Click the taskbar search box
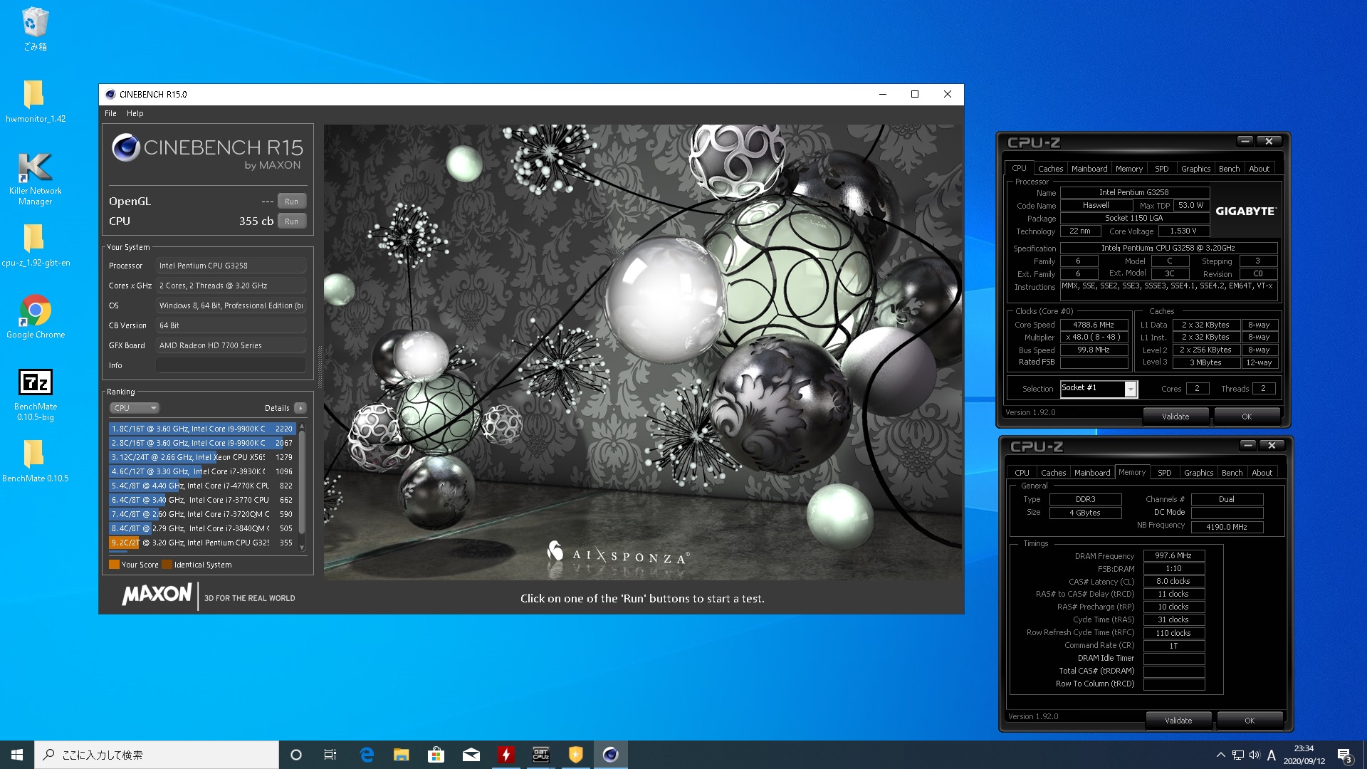Image resolution: width=1367 pixels, height=769 pixels. click(x=157, y=755)
